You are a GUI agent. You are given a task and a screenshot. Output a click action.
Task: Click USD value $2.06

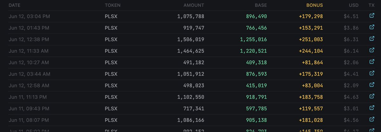(x=351, y=63)
